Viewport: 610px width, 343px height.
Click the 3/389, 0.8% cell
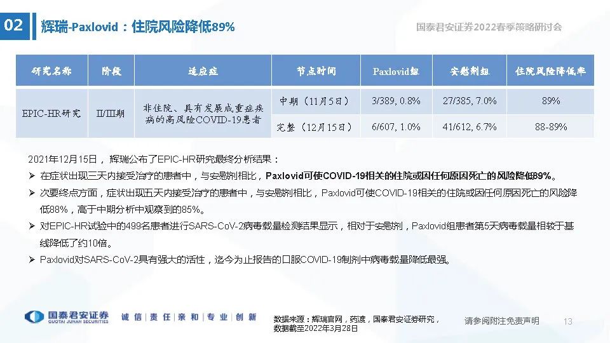[396, 101]
